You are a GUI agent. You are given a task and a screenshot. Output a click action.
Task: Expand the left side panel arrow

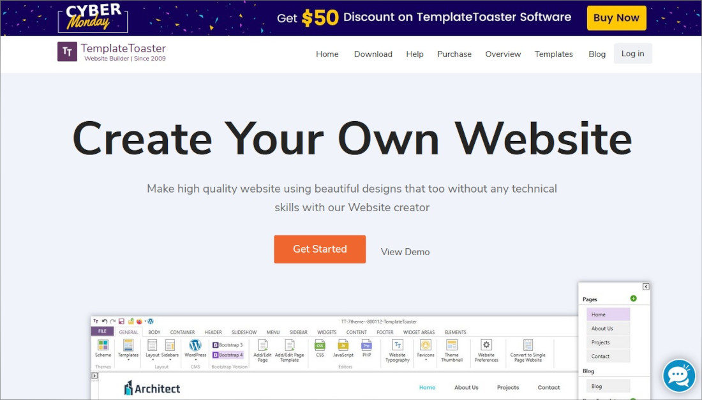(x=94, y=376)
